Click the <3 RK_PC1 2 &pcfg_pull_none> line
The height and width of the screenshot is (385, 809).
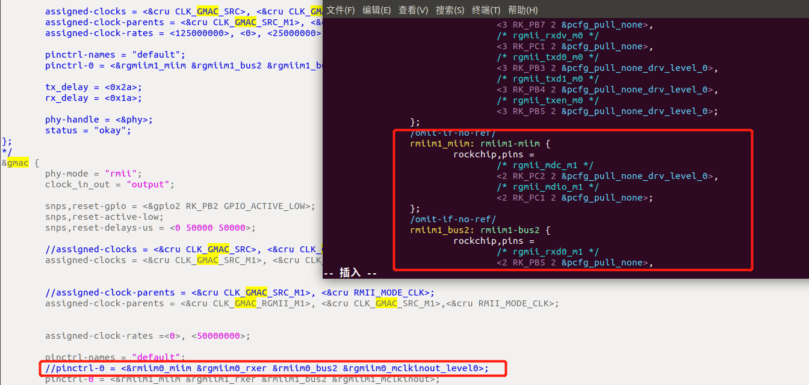click(x=575, y=46)
